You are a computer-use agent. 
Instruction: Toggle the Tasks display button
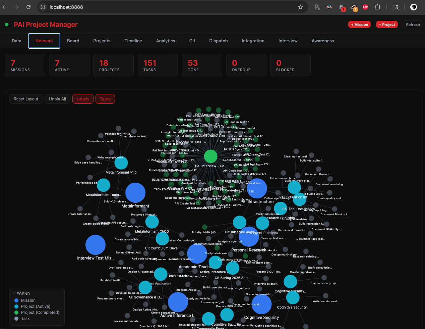(x=105, y=99)
